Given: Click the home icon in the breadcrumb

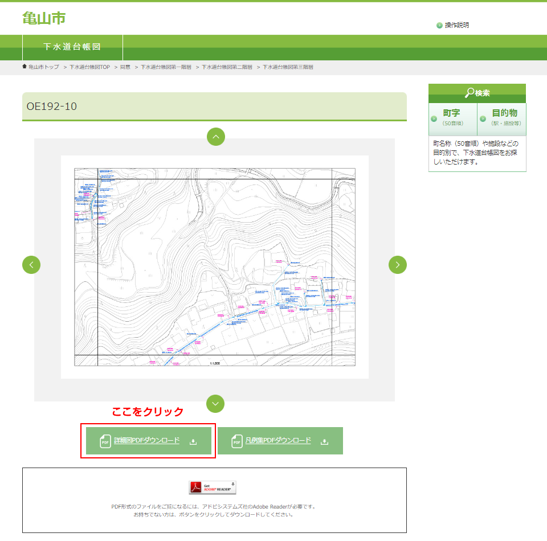Looking at the screenshot, I should click(x=25, y=67).
